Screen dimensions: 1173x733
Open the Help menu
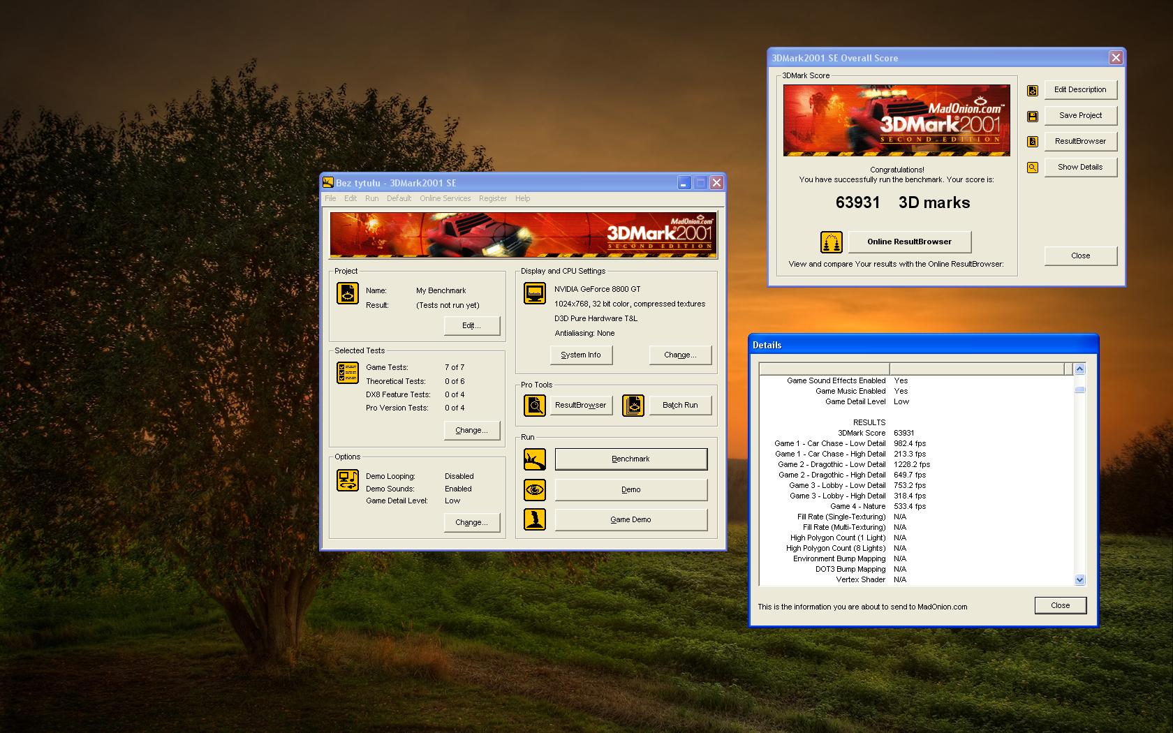[x=523, y=198]
